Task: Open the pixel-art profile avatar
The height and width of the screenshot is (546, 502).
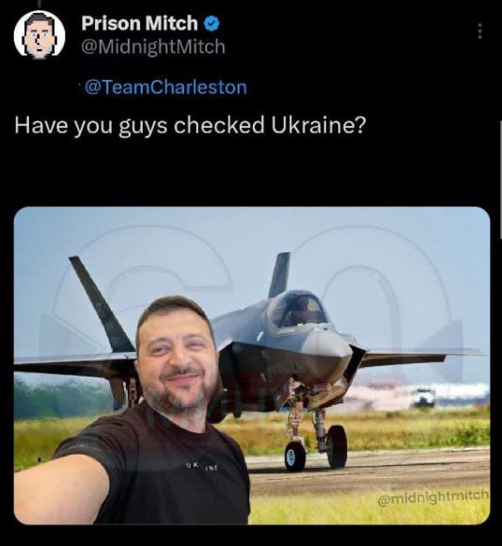Action: click(x=39, y=34)
